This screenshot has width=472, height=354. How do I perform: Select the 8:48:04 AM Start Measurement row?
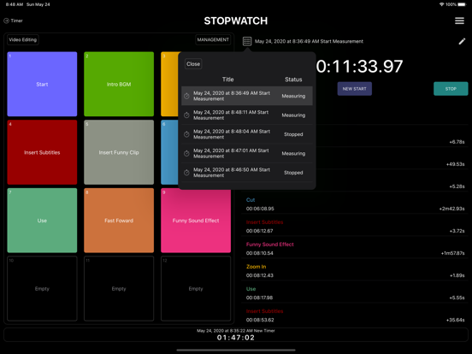[x=247, y=134]
